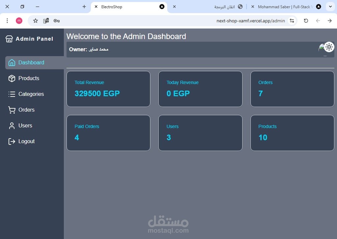Click the Admin Panel title
The height and width of the screenshot is (239, 337).
click(x=34, y=39)
